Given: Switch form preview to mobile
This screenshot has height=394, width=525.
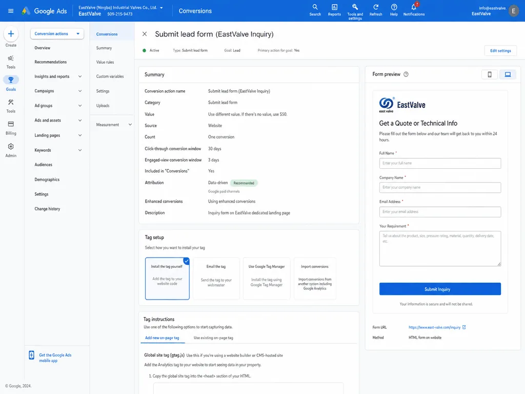Looking at the screenshot, I should click(x=490, y=74).
